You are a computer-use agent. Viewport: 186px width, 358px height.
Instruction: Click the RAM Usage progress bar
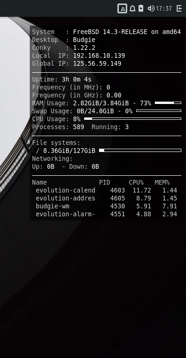pyautogui.click(x=168, y=103)
